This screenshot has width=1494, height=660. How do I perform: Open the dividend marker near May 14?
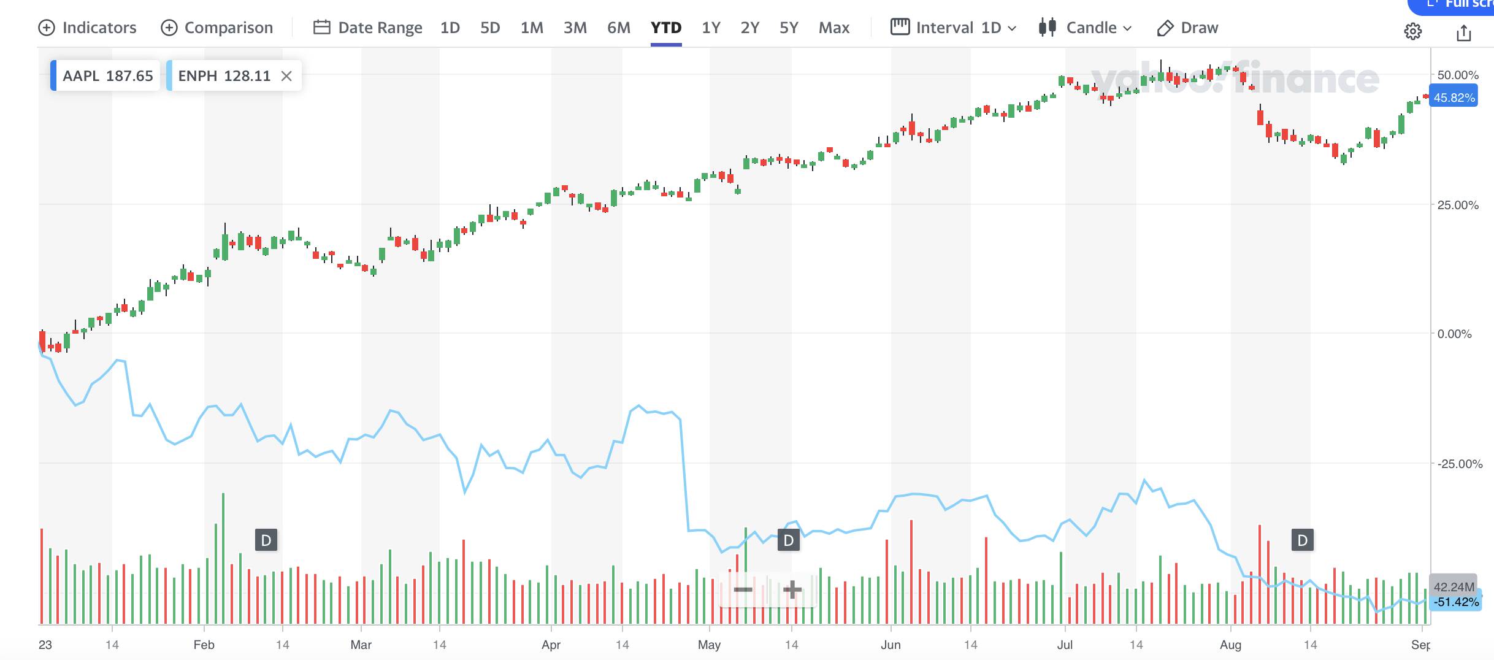click(789, 540)
